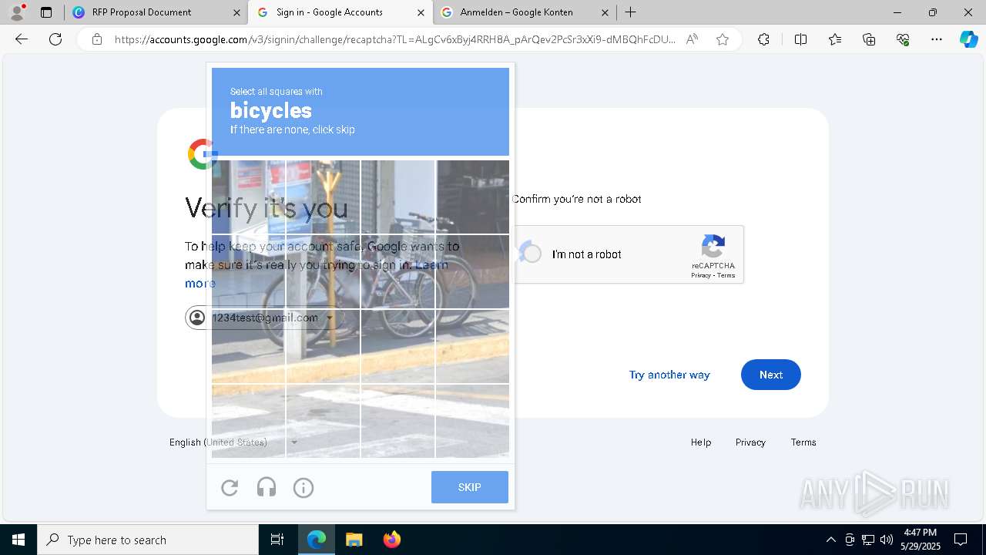Open the footer Terms link
The height and width of the screenshot is (555, 986).
pos(803,442)
